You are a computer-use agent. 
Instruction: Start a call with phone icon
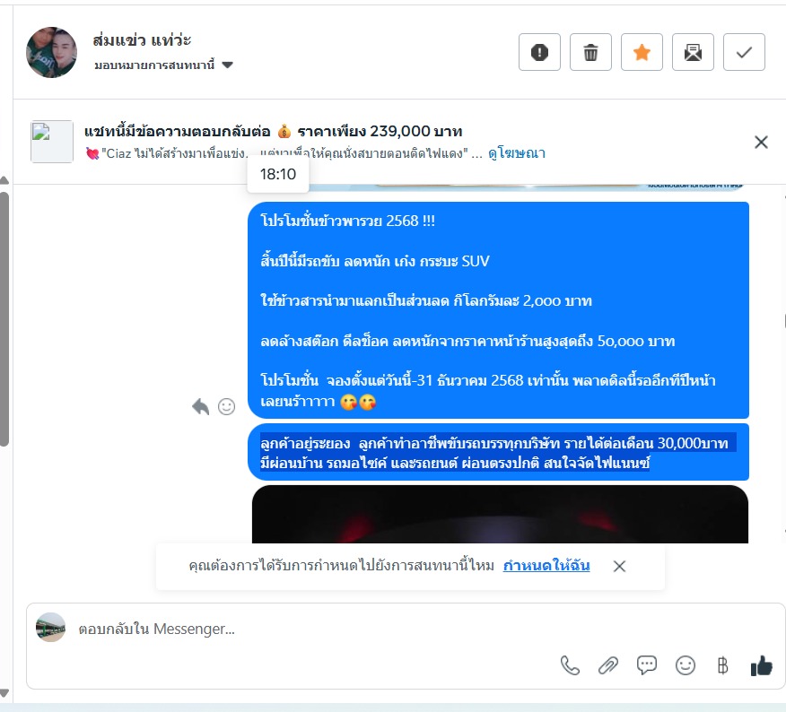pyautogui.click(x=570, y=665)
